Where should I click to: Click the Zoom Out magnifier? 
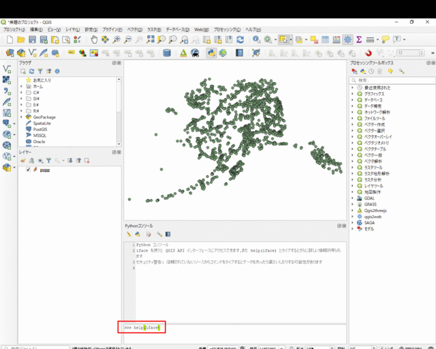tap(127, 40)
